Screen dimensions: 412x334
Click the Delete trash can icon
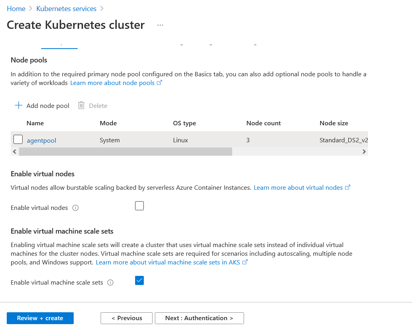81,106
